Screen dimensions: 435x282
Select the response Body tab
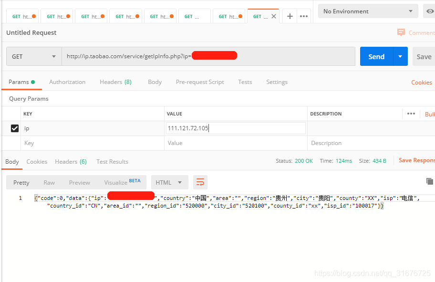(x=12, y=162)
